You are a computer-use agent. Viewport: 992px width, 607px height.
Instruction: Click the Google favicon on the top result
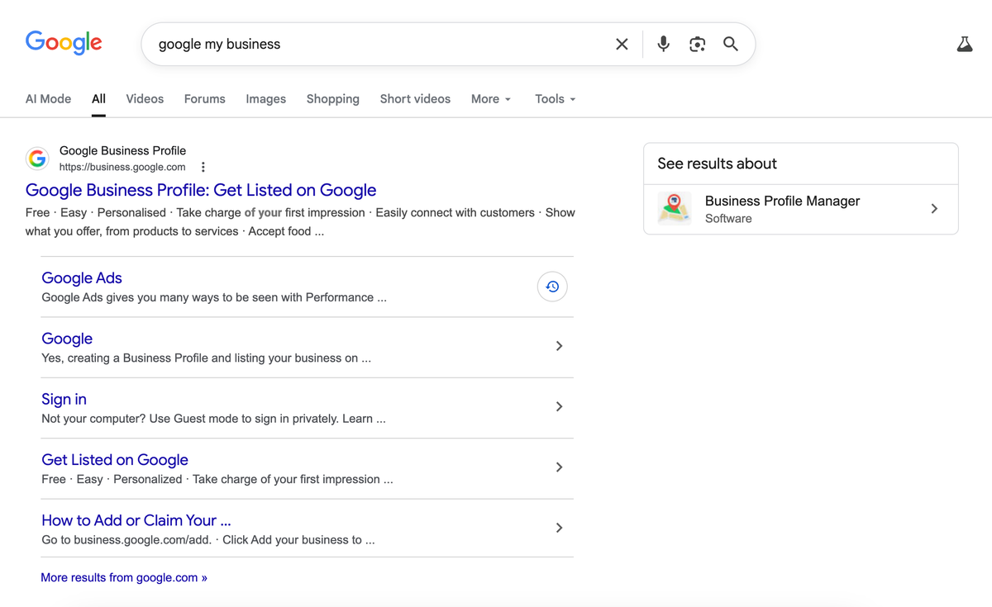point(37,158)
